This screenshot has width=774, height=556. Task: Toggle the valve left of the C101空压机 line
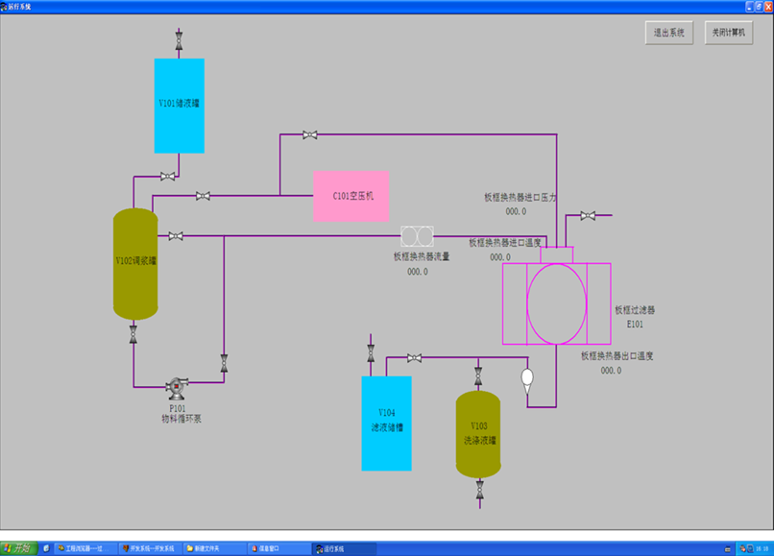[203, 196]
